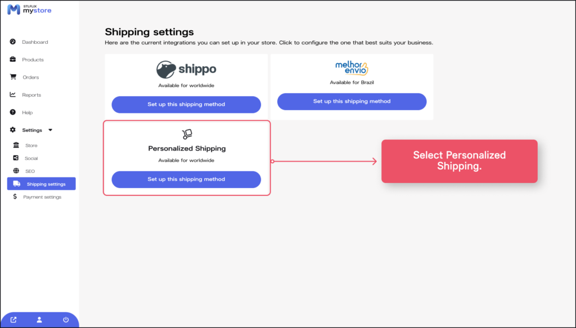Click the SEO globe icon
Viewport: 576px width, 328px height.
(x=16, y=171)
